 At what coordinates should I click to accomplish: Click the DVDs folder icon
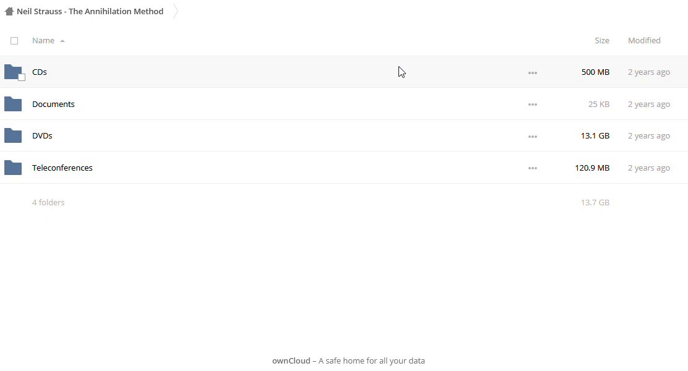click(13, 135)
